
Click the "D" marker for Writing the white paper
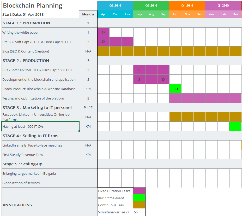click(103, 32)
